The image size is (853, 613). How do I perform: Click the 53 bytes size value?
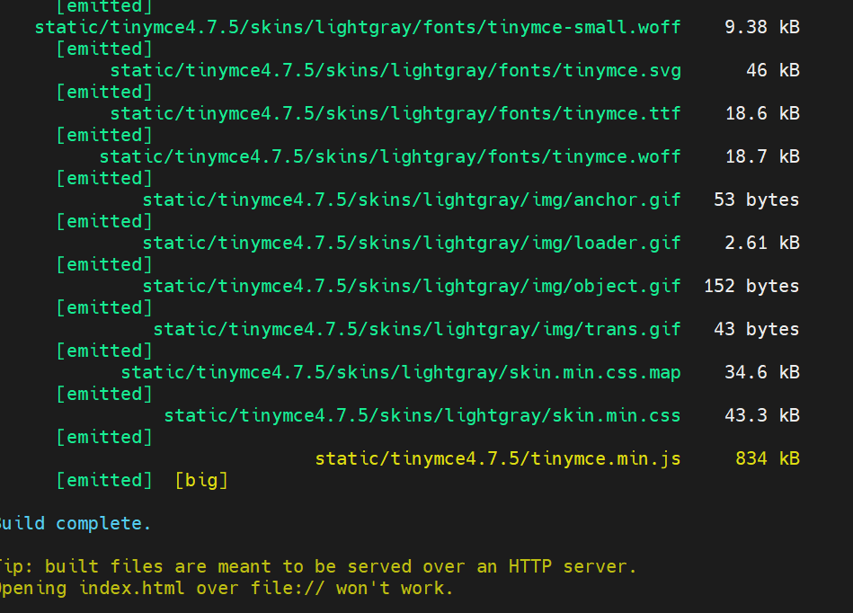click(757, 200)
